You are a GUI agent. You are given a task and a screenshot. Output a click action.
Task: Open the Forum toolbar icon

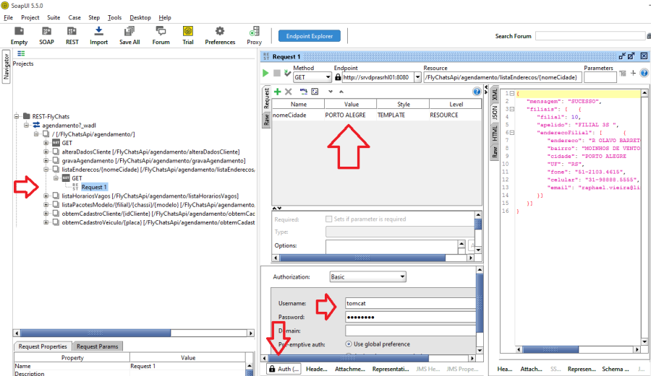click(x=161, y=35)
